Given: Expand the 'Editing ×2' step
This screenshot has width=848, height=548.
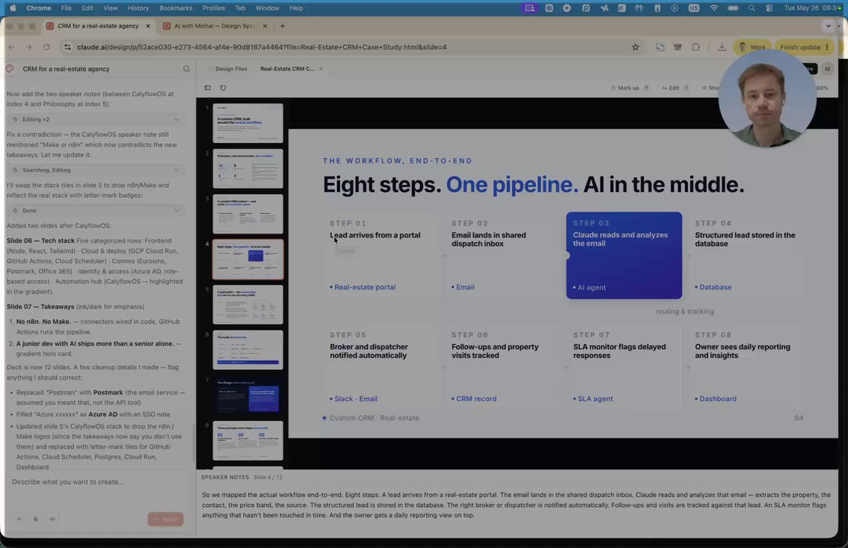Looking at the screenshot, I should tap(96, 119).
